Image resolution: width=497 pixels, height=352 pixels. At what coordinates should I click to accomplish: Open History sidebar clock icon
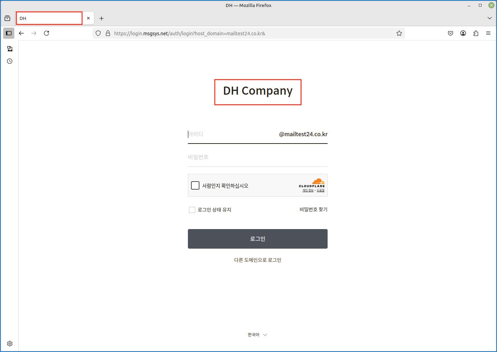(x=10, y=61)
